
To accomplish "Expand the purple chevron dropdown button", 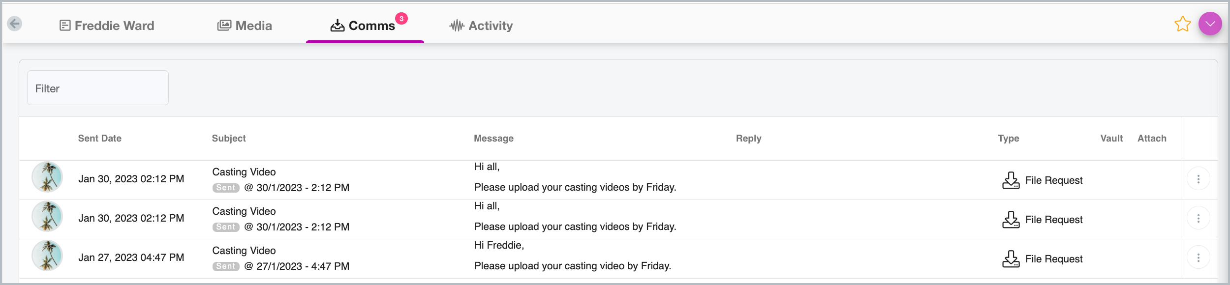I will tap(1210, 24).
